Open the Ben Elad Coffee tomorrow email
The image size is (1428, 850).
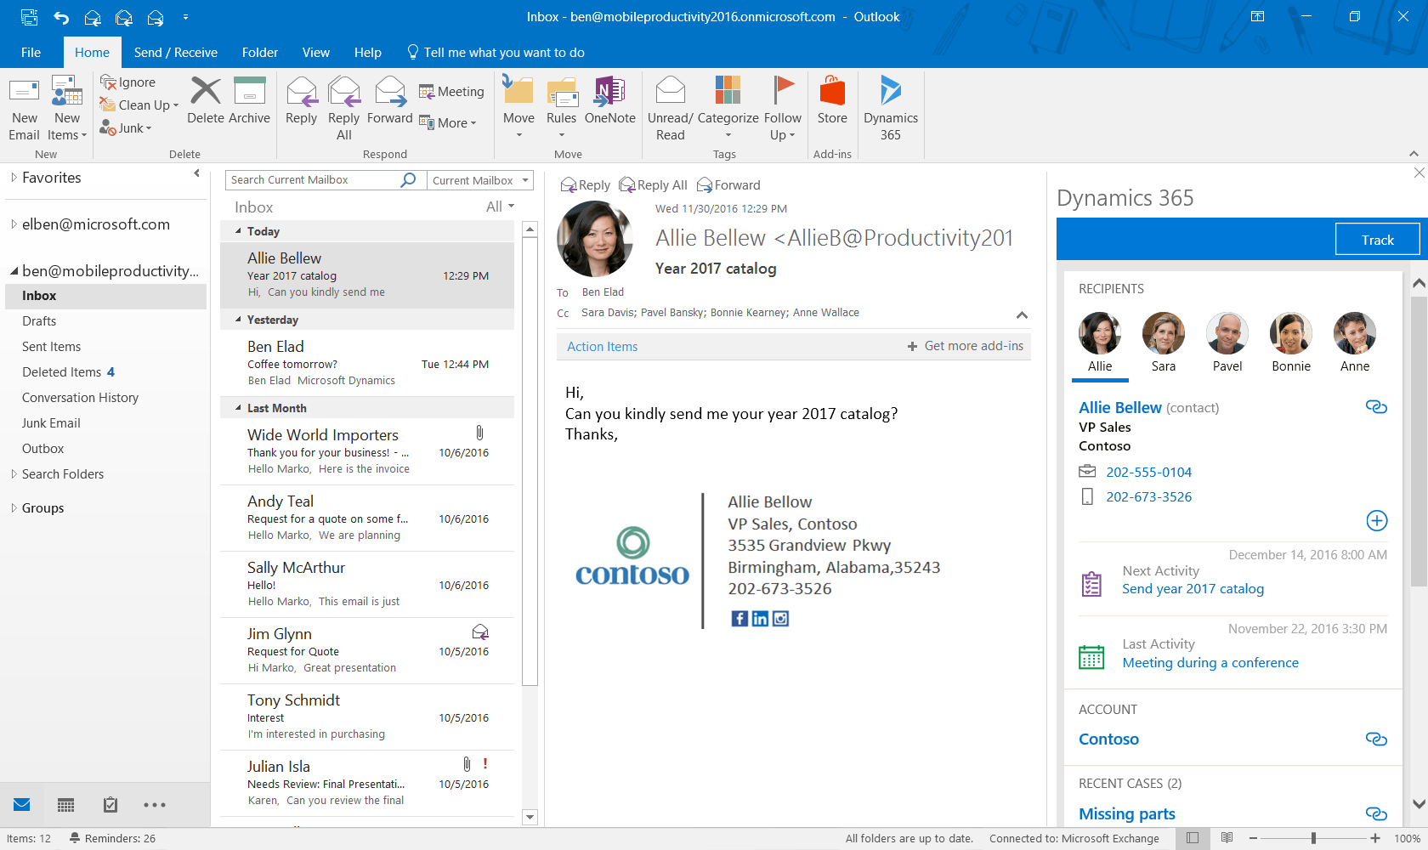(367, 363)
